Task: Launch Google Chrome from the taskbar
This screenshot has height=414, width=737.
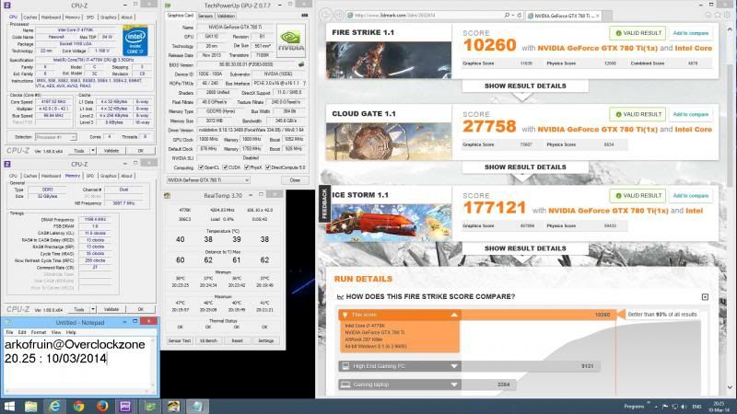Action: pos(78,406)
